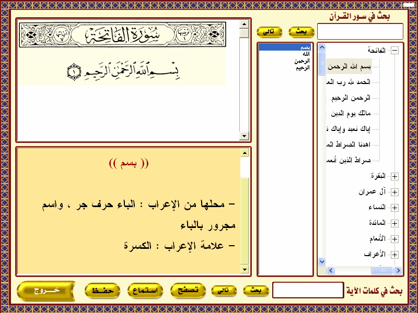Select the word الله in the word list
This screenshot has height=313, width=418.
tap(306, 54)
